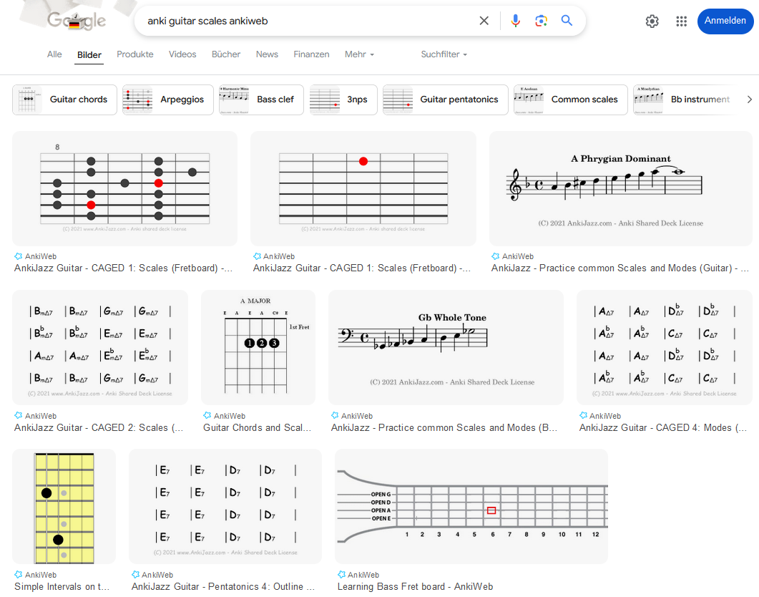Image resolution: width=759 pixels, height=597 pixels.
Task: Open the Gb Whole Tone notation image
Action: click(446, 348)
